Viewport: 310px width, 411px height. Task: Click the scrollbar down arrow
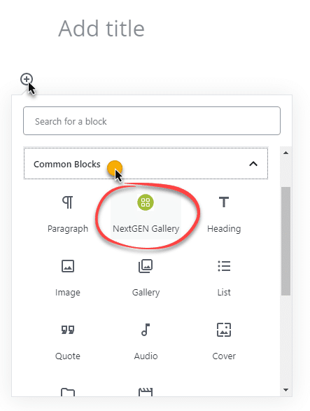(286, 390)
